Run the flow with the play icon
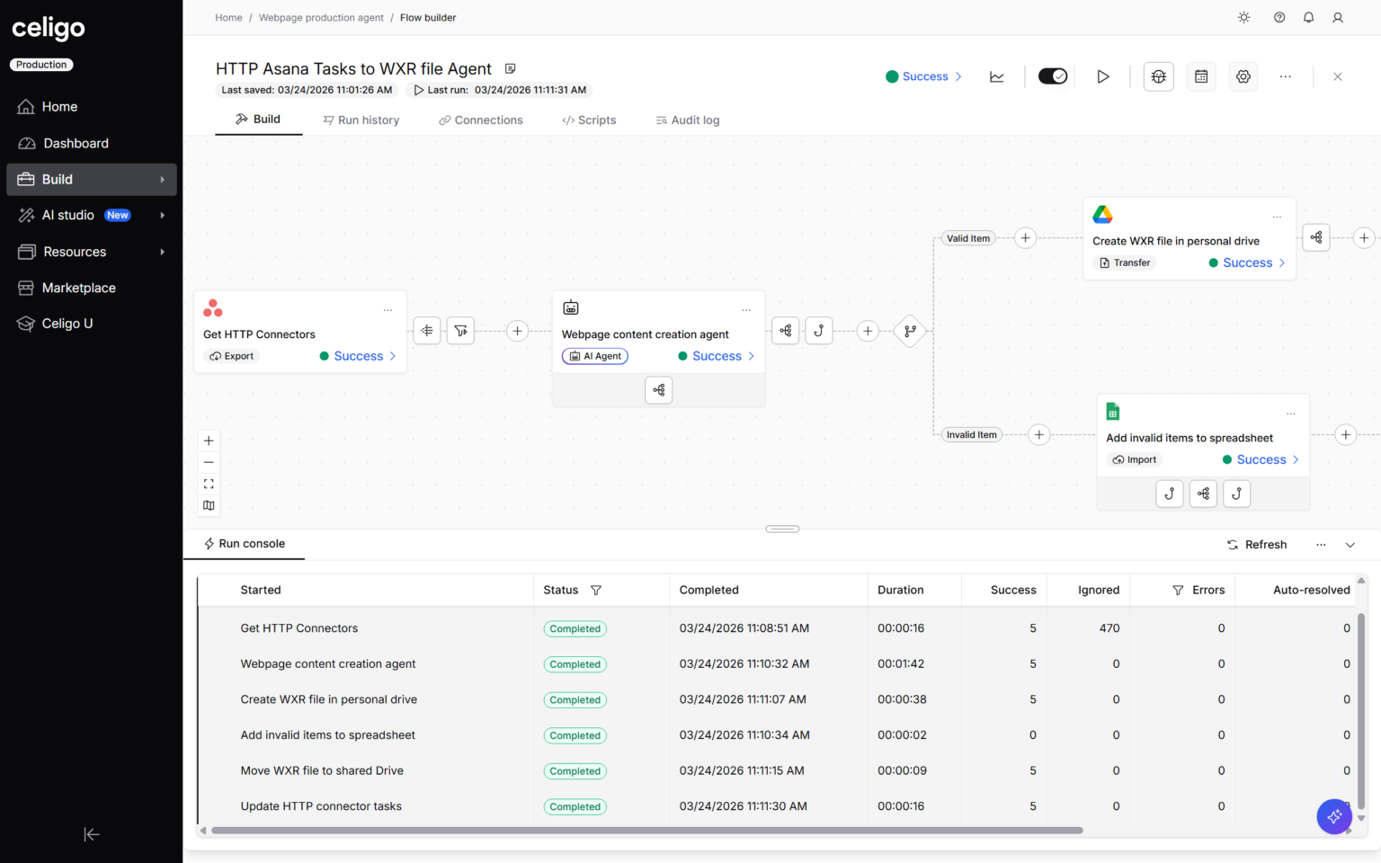This screenshot has height=863, width=1381. click(x=1102, y=77)
